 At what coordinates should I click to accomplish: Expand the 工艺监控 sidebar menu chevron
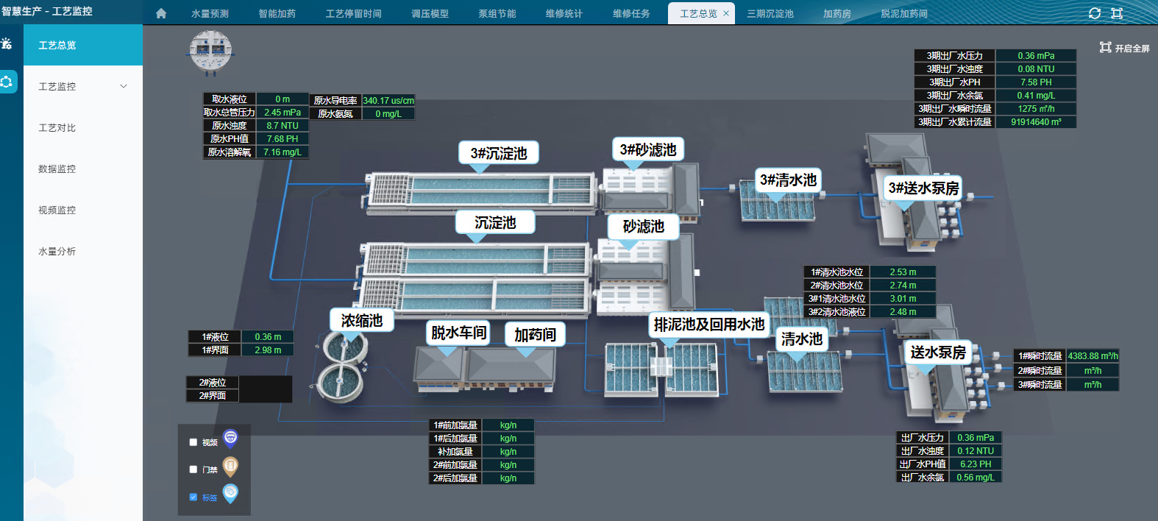click(124, 86)
